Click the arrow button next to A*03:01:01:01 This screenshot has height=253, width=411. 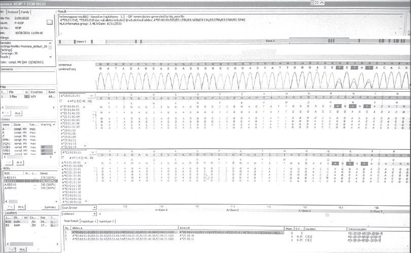[x=91, y=152]
